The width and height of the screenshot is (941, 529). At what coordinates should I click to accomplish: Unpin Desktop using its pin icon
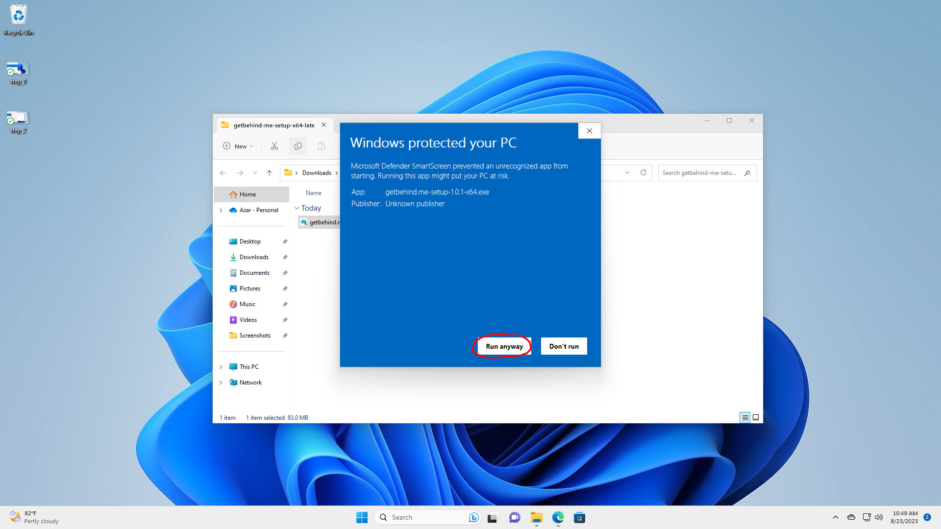click(285, 241)
